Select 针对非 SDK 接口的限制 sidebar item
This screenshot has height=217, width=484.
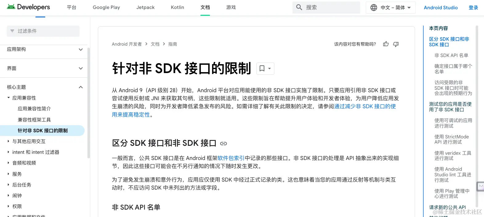pyautogui.click(x=42, y=131)
